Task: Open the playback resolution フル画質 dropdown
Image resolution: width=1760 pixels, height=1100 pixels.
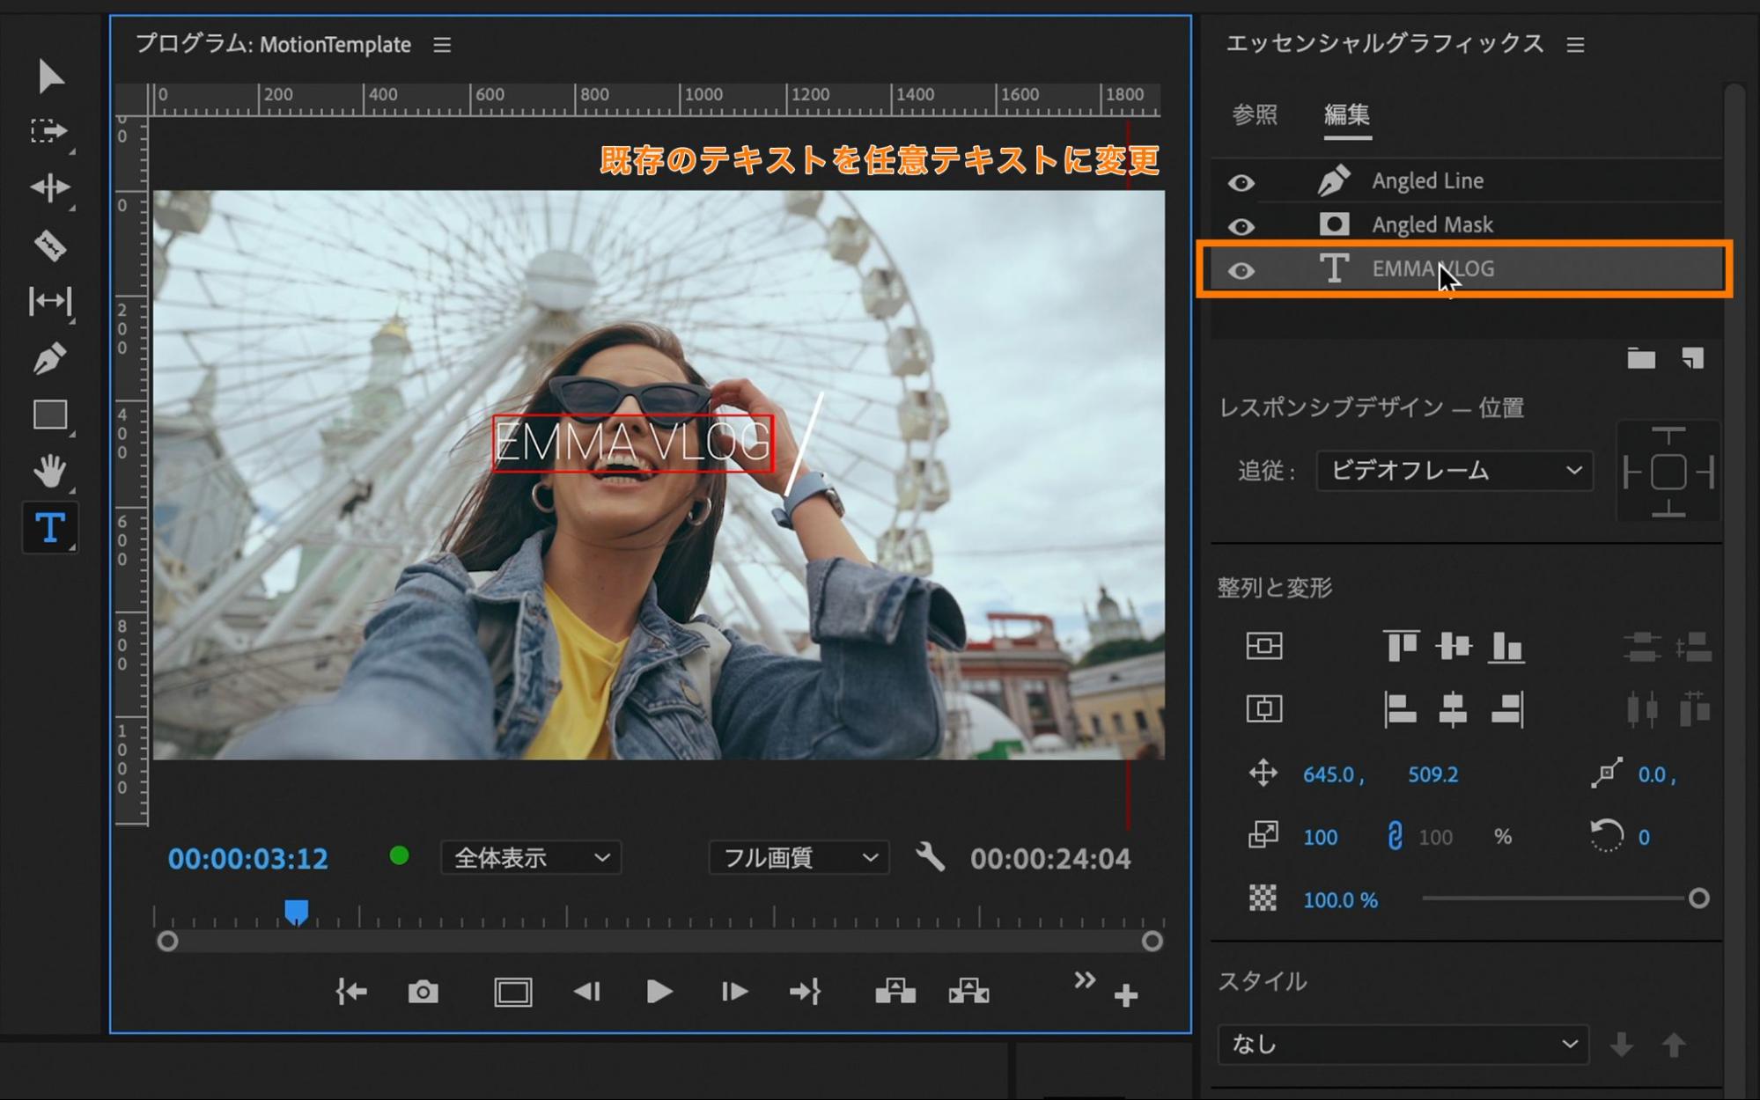Action: click(x=797, y=857)
